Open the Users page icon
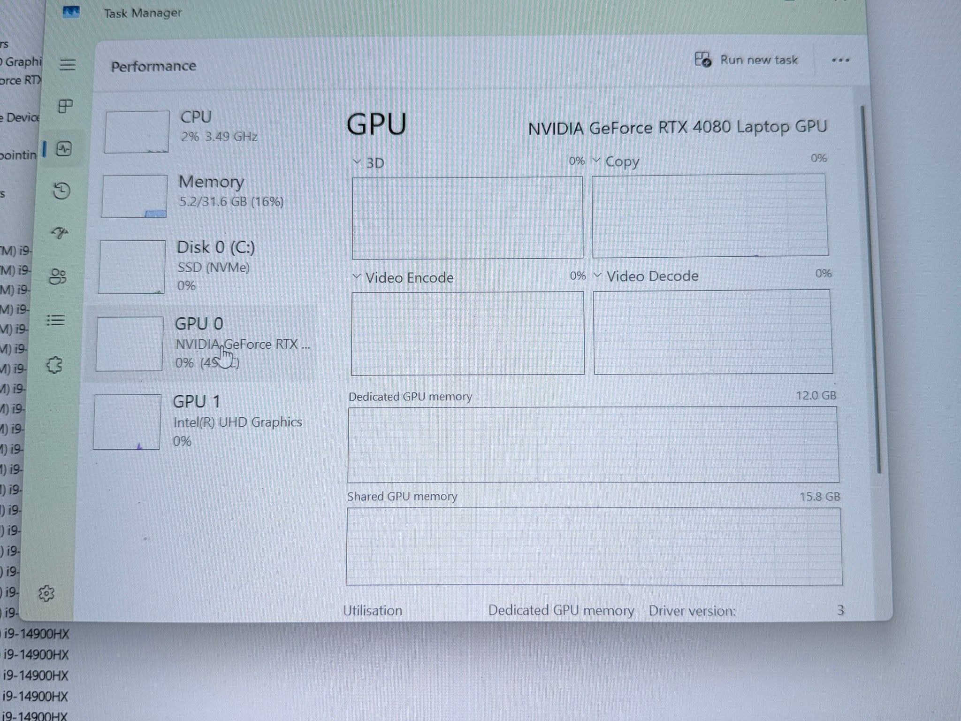 pos(58,276)
